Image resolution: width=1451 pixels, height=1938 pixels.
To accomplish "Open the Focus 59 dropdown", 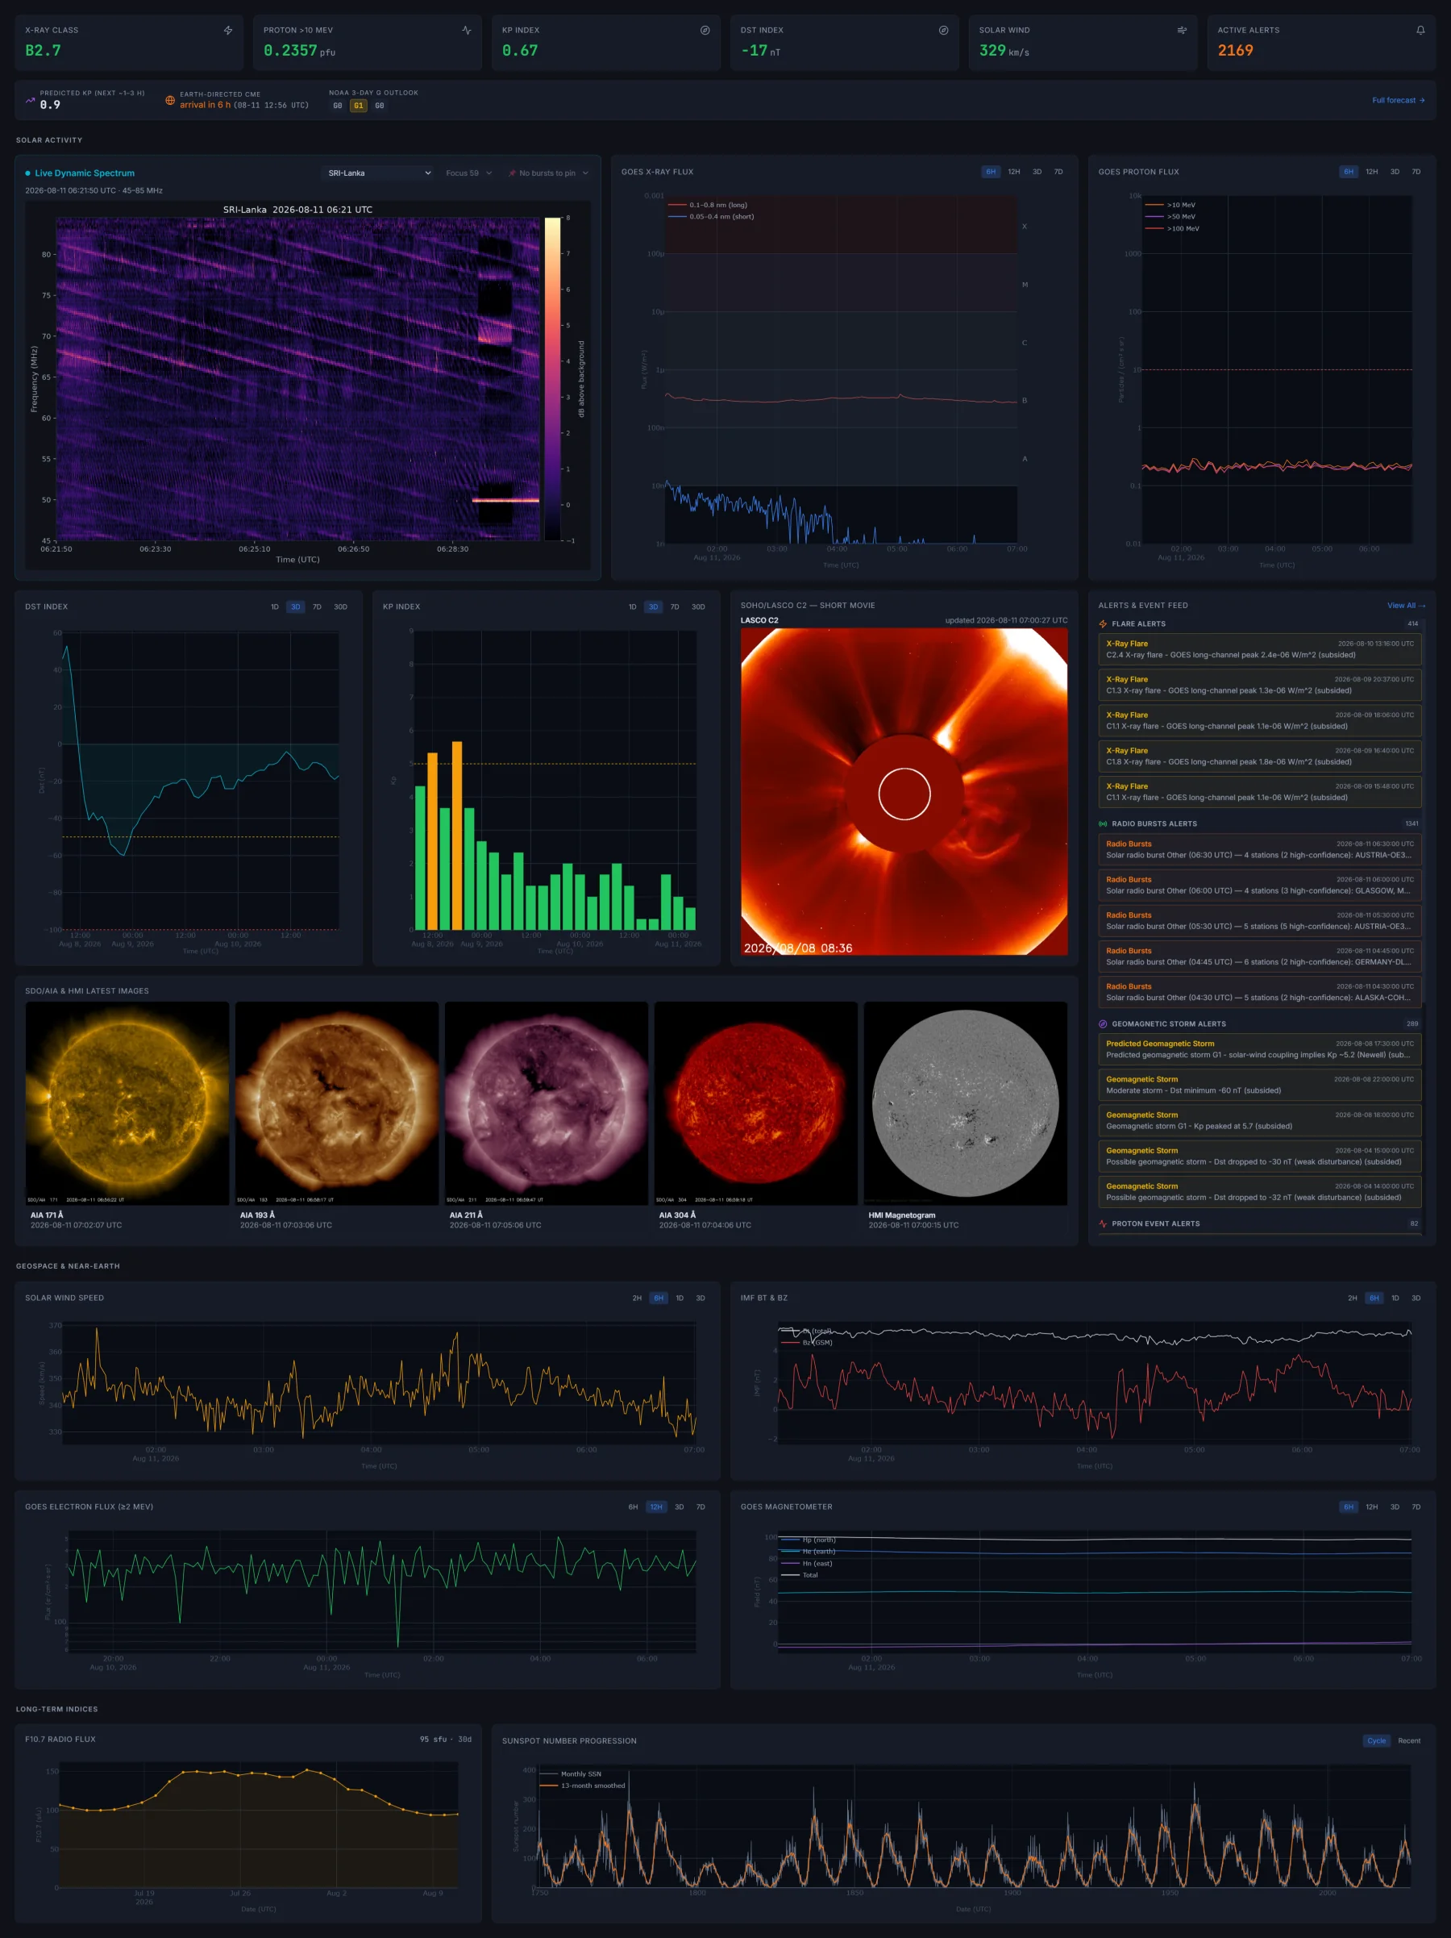I will click(x=468, y=173).
